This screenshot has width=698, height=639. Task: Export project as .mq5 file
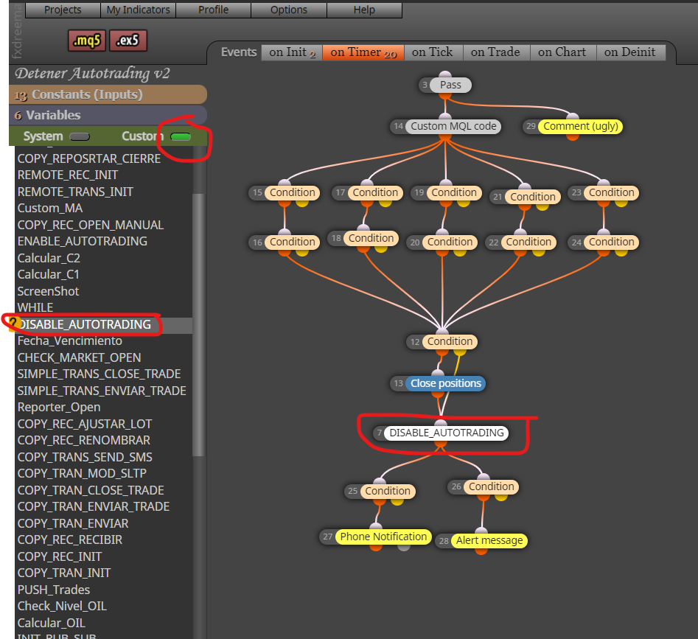(87, 41)
